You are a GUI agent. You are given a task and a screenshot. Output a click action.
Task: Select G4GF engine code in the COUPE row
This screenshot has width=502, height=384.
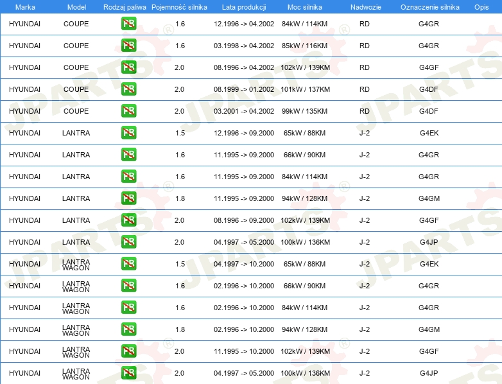(429, 67)
